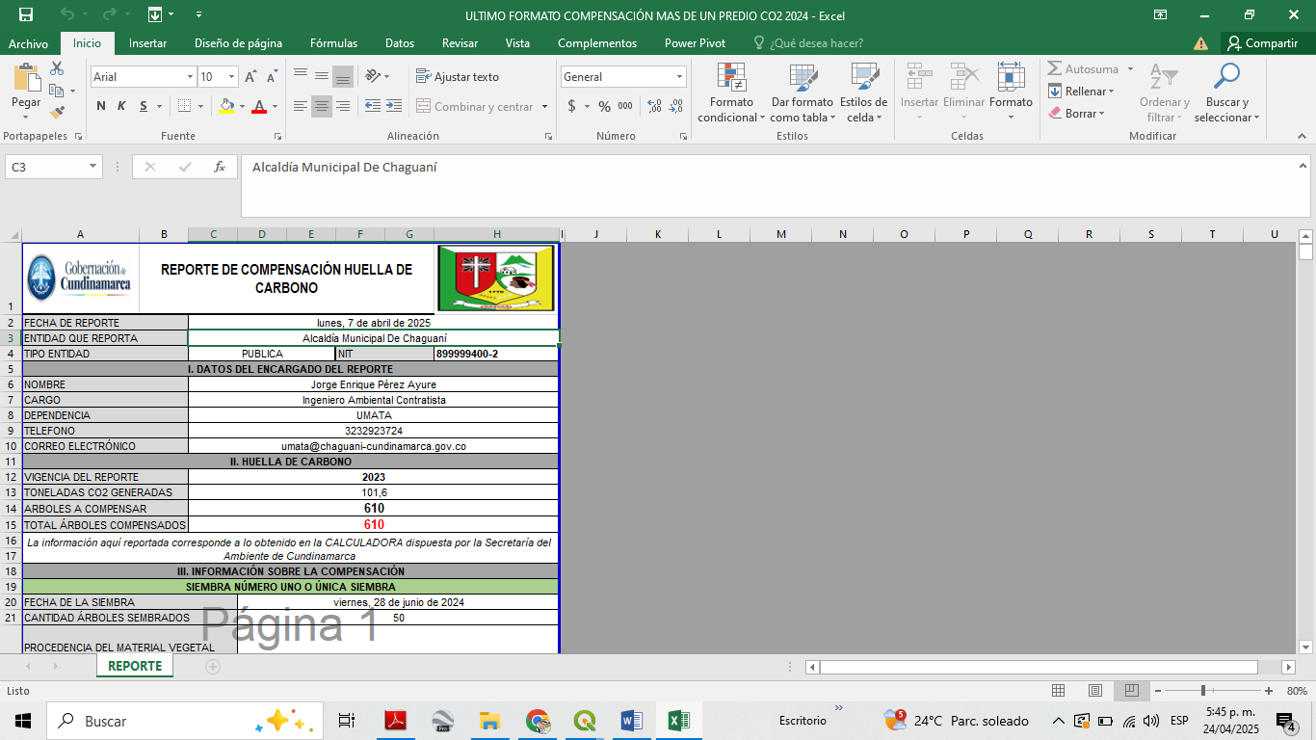Click the Save icon in quick access toolbar

coord(26,14)
